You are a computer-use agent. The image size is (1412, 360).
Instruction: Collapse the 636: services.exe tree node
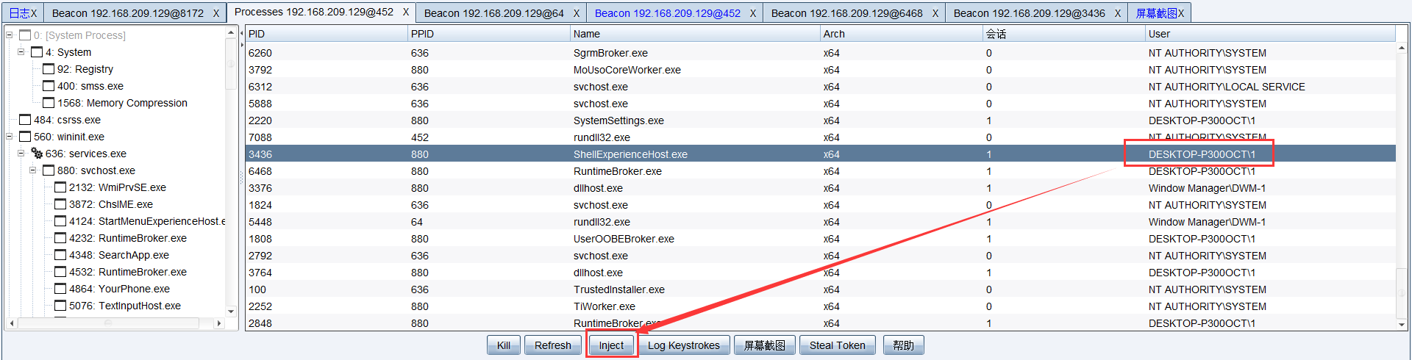(x=21, y=154)
